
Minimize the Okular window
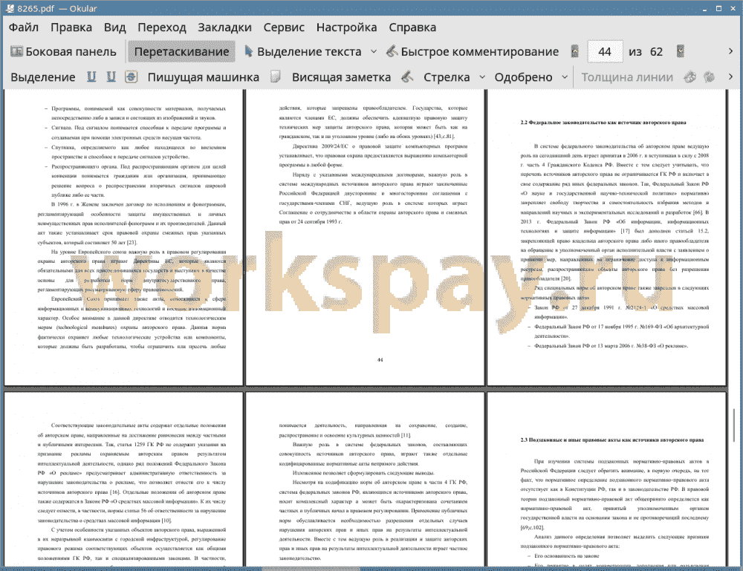pos(704,8)
